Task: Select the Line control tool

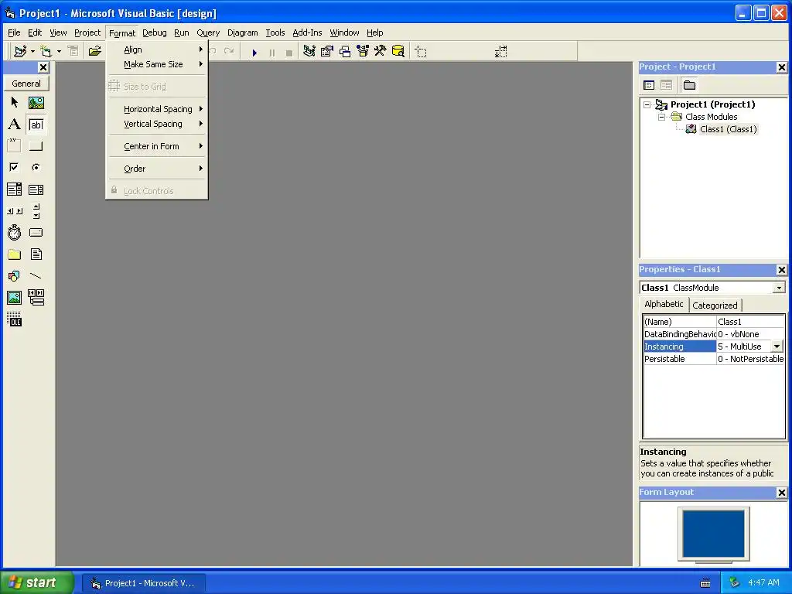Action: click(x=36, y=276)
